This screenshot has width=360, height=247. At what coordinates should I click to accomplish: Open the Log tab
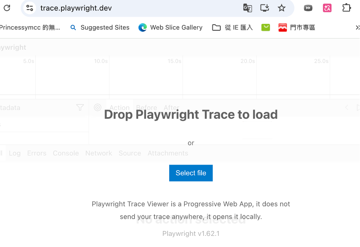pos(15,153)
